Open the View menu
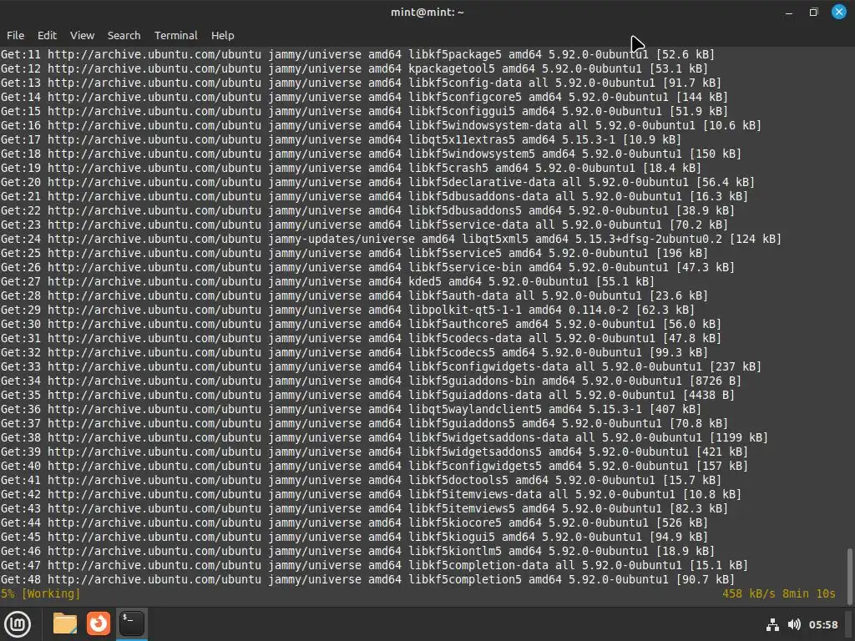 point(83,35)
